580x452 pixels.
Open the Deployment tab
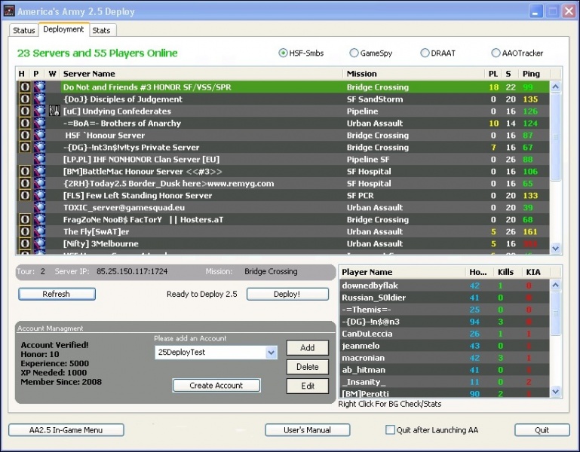click(x=63, y=29)
